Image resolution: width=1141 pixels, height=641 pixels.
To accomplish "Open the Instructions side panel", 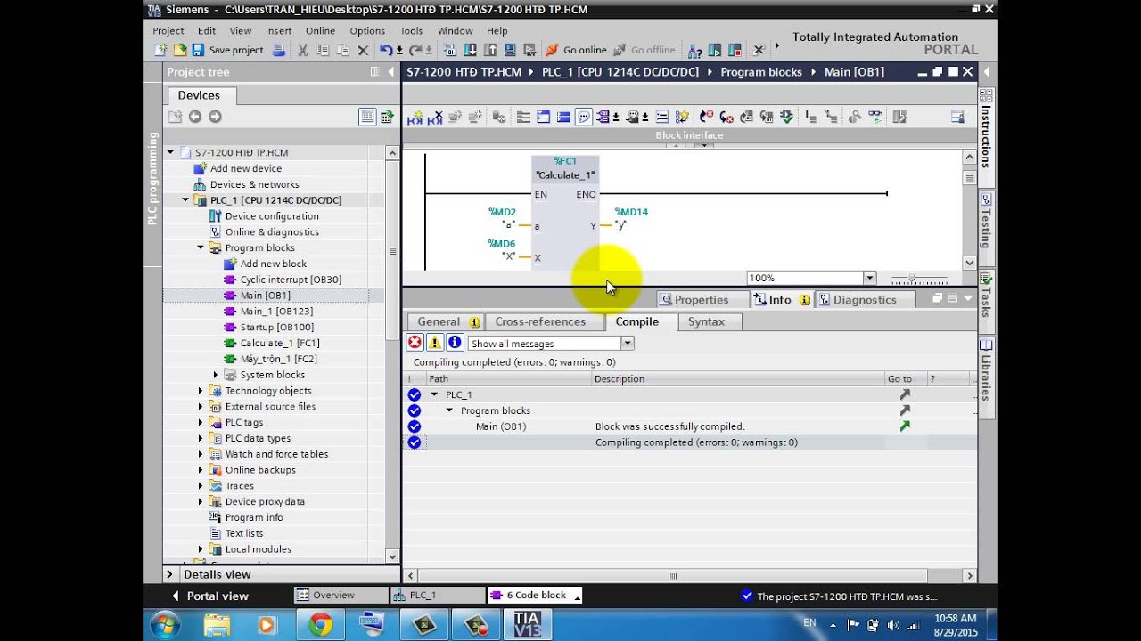I will click(986, 135).
